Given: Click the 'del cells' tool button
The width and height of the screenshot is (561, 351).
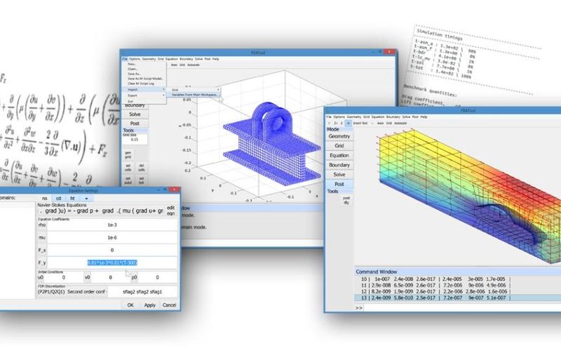Looking at the screenshot, I should (x=141, y=167).
